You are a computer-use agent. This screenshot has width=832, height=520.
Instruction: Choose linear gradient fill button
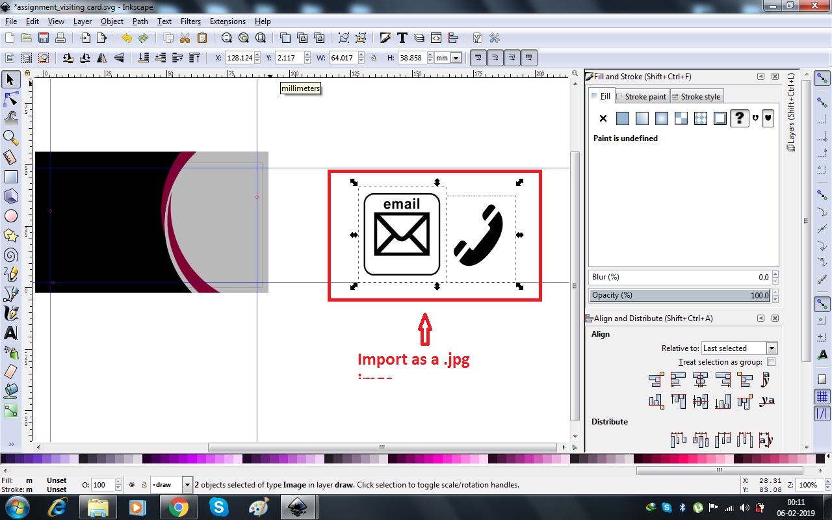point(642,118)
